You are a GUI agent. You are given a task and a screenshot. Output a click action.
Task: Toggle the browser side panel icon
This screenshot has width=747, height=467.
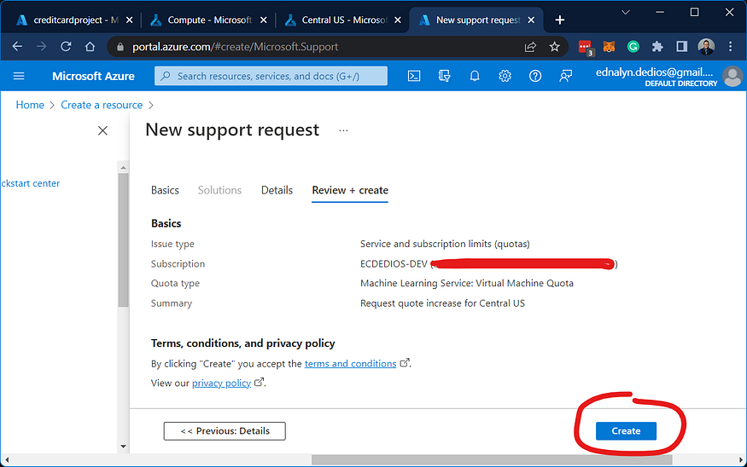(x=682, y=47)
